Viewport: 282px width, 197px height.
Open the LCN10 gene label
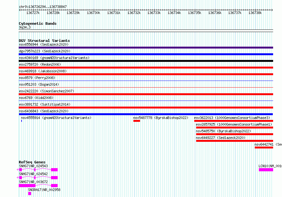pyautogui.click(x=270, y=166)
